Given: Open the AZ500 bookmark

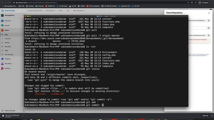Looking at the screenshot, I should click(81, 6).
